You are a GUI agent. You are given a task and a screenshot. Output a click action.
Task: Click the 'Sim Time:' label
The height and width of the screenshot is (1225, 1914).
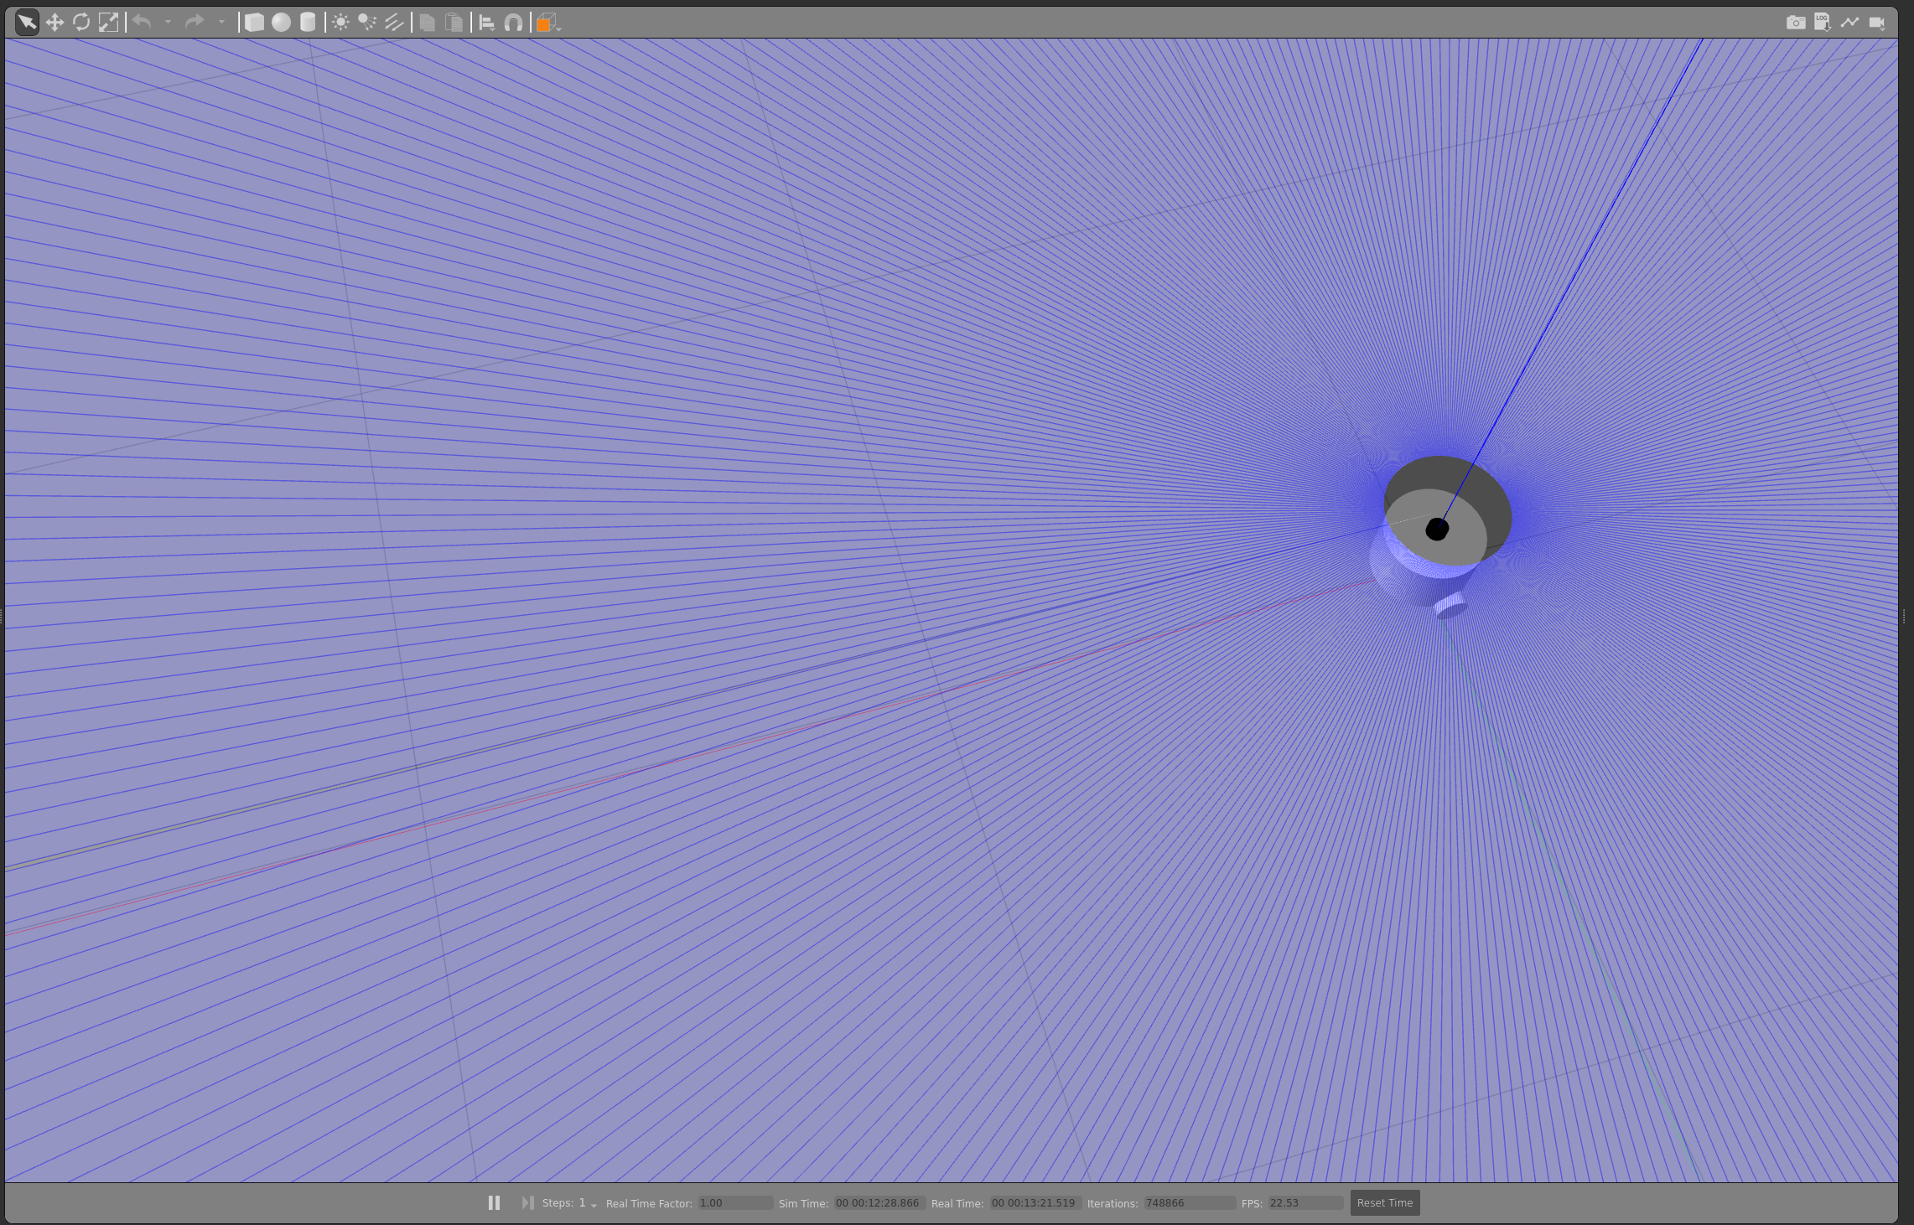tap(803, 1203)
